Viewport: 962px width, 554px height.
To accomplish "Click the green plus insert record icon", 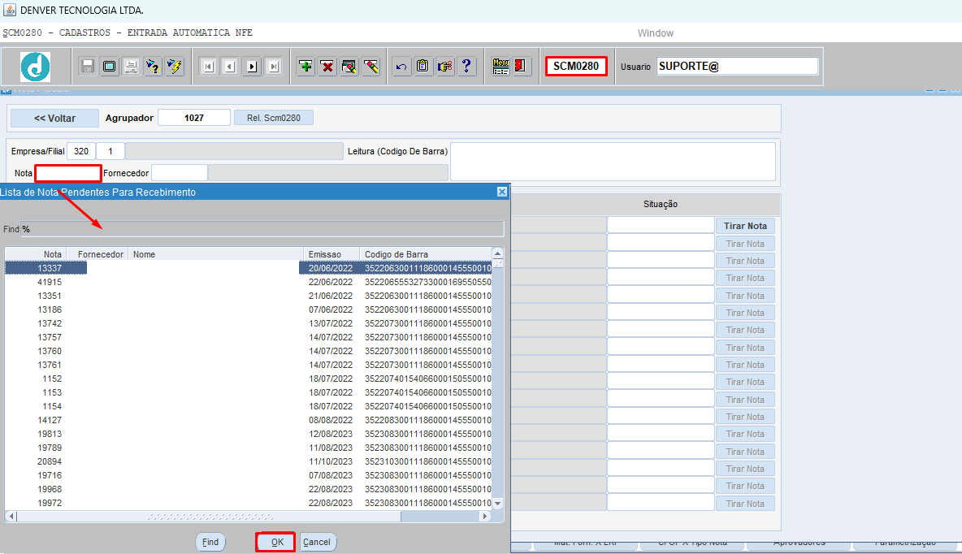I will coord(305,67).
